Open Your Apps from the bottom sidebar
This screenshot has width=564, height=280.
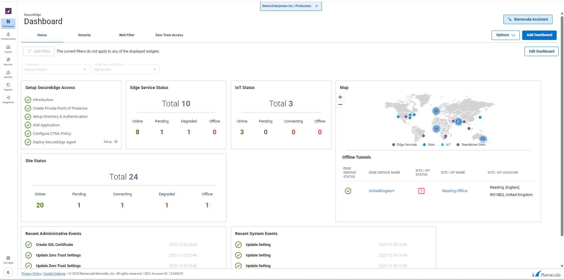[8, 260]
